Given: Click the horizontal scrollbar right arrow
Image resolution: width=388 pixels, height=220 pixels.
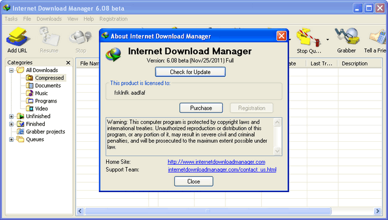Looking at the screenshot, I should point(378,211).
